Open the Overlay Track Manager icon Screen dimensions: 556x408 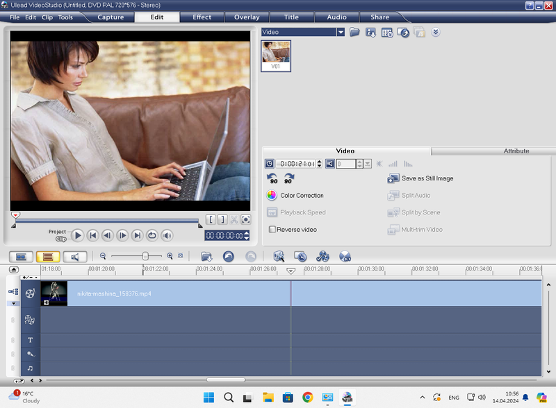coord(322,257)
